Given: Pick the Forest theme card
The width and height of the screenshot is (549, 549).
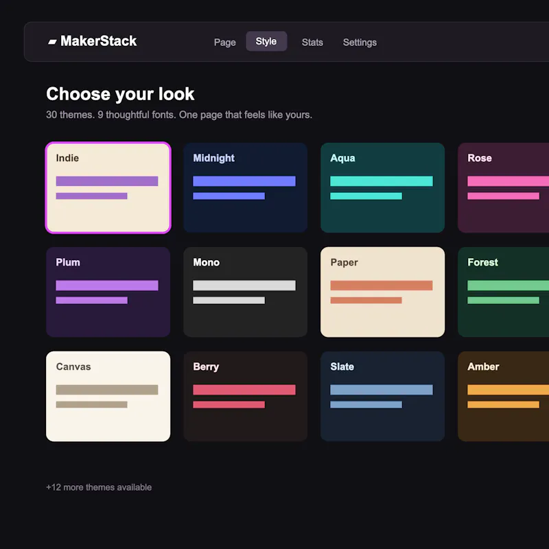Looking at the screenshot, I should coord(504,292).
